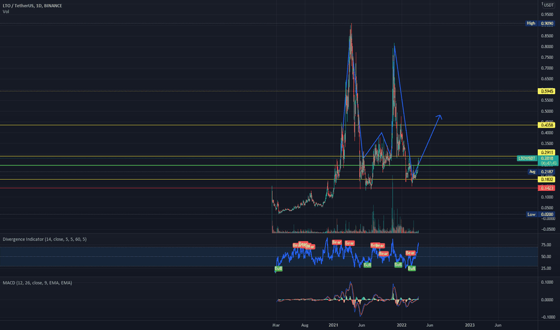Open the Divergence Indicator legend label

tap(44, 239)
